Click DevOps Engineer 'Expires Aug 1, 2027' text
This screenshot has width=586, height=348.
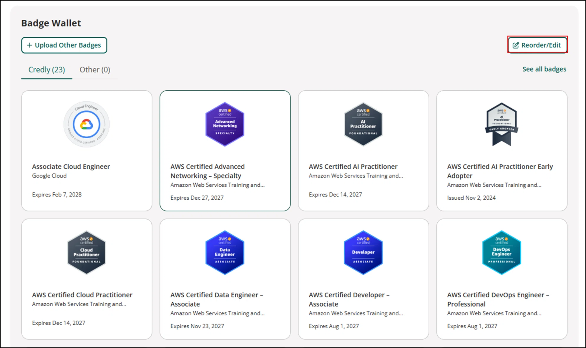point(472,326)
